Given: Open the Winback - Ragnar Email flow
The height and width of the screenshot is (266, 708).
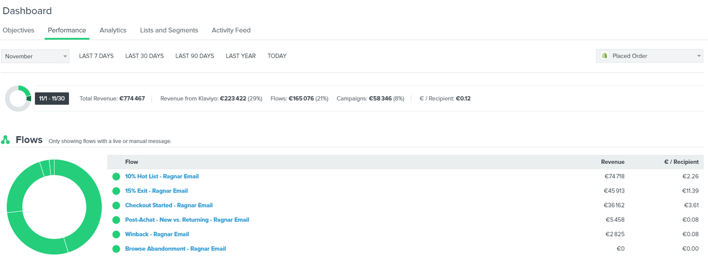Looking at the screenshot, I should [x=157, y=234].
